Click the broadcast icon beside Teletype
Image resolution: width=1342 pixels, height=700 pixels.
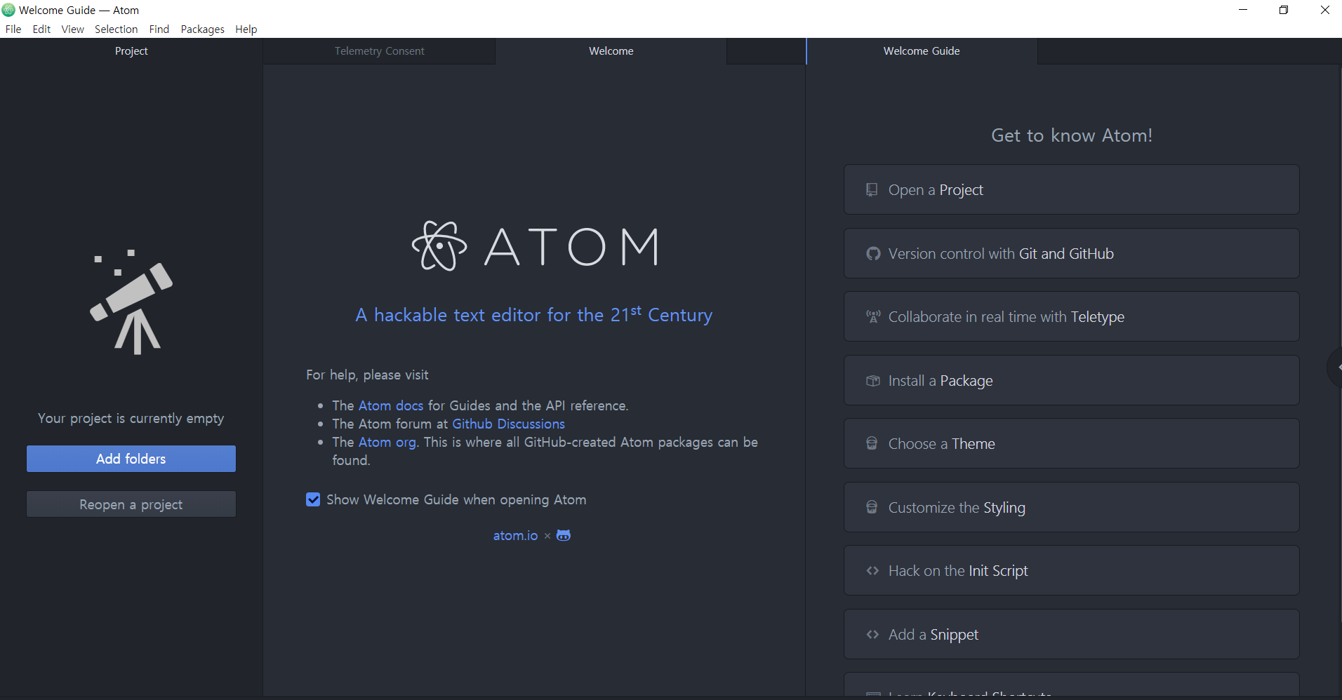click(873, 316)
